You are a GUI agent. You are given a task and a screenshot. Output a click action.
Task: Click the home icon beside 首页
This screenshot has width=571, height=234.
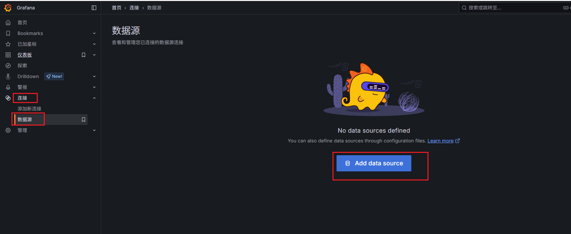pyautogui.click(x=8, y=23)
